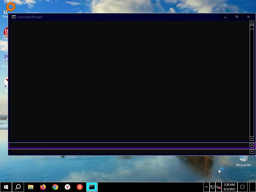Click the top scroll down arrow in Command Prompt
The image size is (256, 192).
click(x=252, y=138)
